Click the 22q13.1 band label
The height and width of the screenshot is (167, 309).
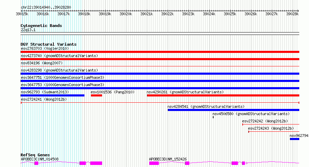(28, 30)
